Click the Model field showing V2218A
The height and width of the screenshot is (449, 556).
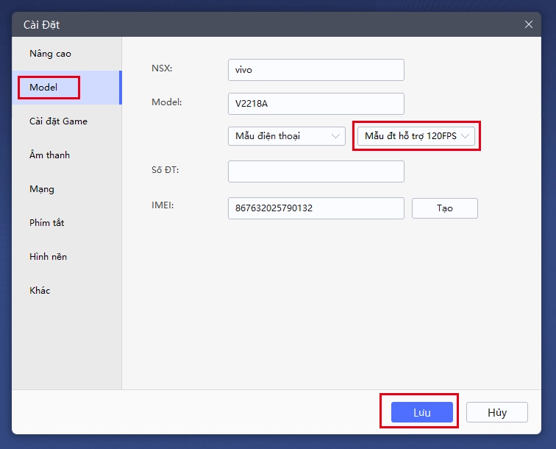click(x=316, y=104)
